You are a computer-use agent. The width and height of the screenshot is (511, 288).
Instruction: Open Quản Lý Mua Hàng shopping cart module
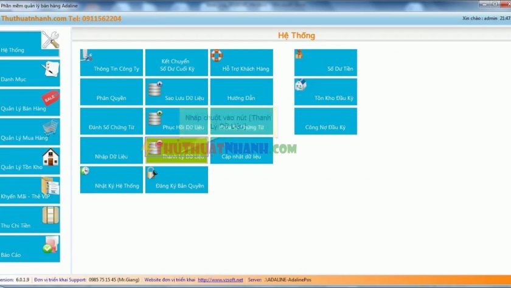click(30, 132)
